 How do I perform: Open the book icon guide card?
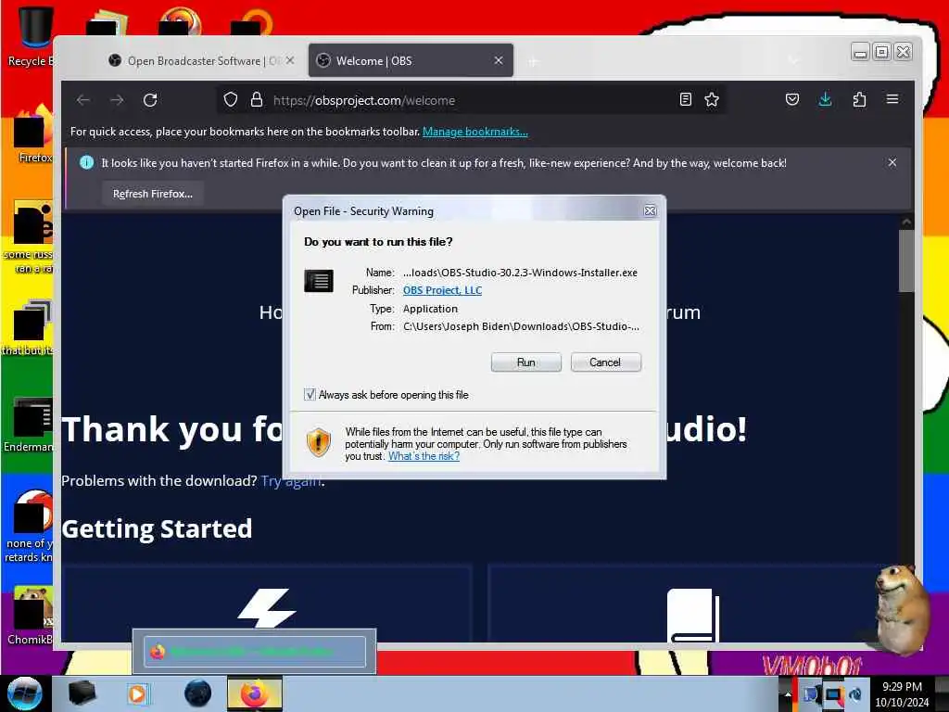(693, 604)
